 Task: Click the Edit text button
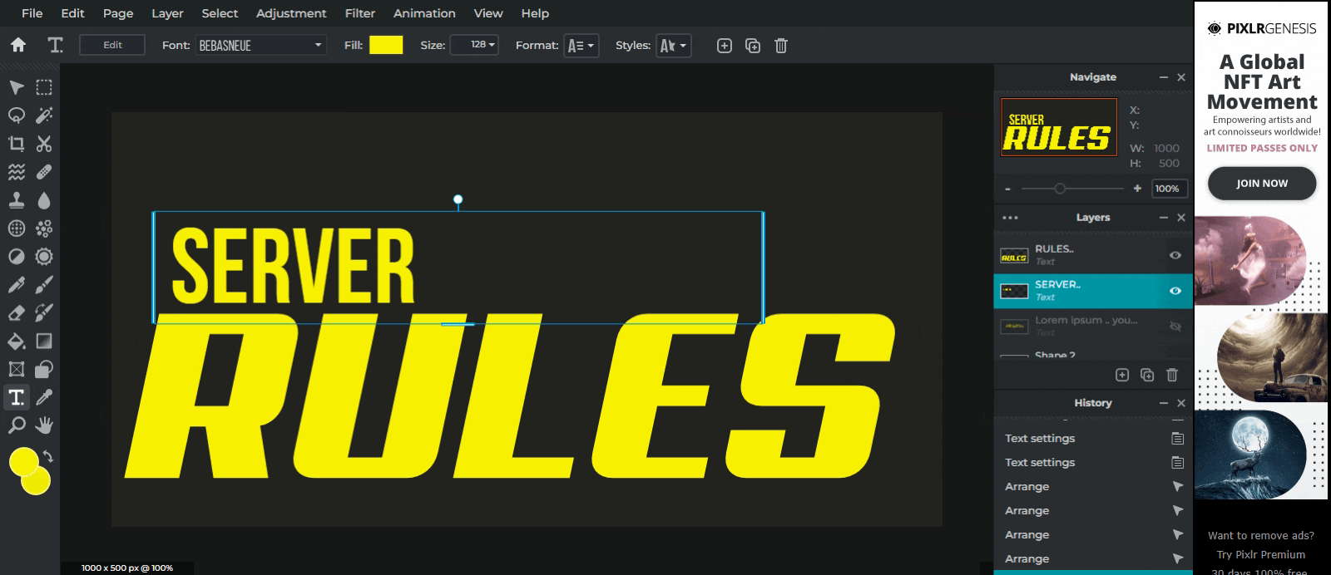112,45
